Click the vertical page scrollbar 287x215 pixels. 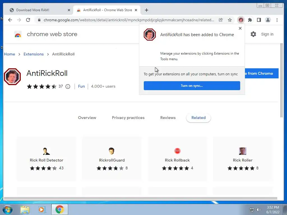(281, 80)
